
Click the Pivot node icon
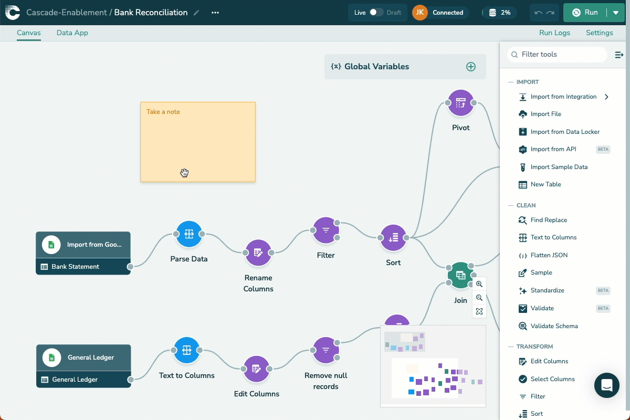460,103
